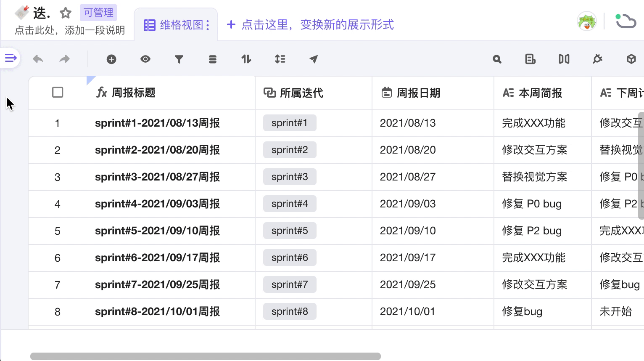The image size is (644, 361).
Task: Select the 维格视图 view tab
Action: click(176, 25)
